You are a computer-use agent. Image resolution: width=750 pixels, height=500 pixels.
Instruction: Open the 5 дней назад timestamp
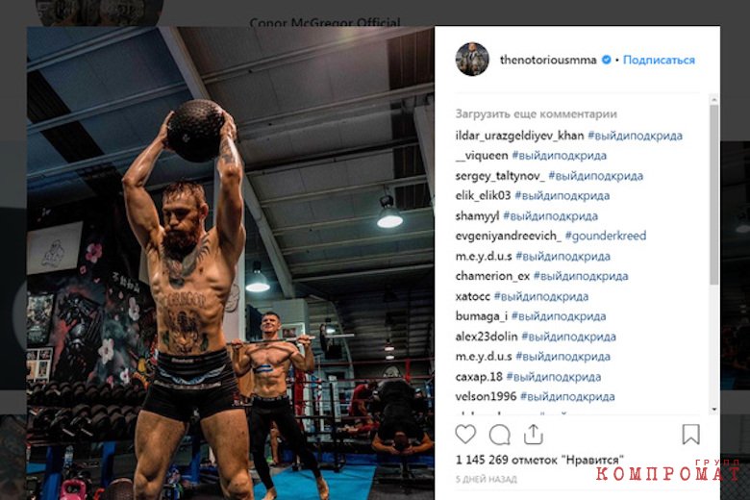(x=486, y=479)
